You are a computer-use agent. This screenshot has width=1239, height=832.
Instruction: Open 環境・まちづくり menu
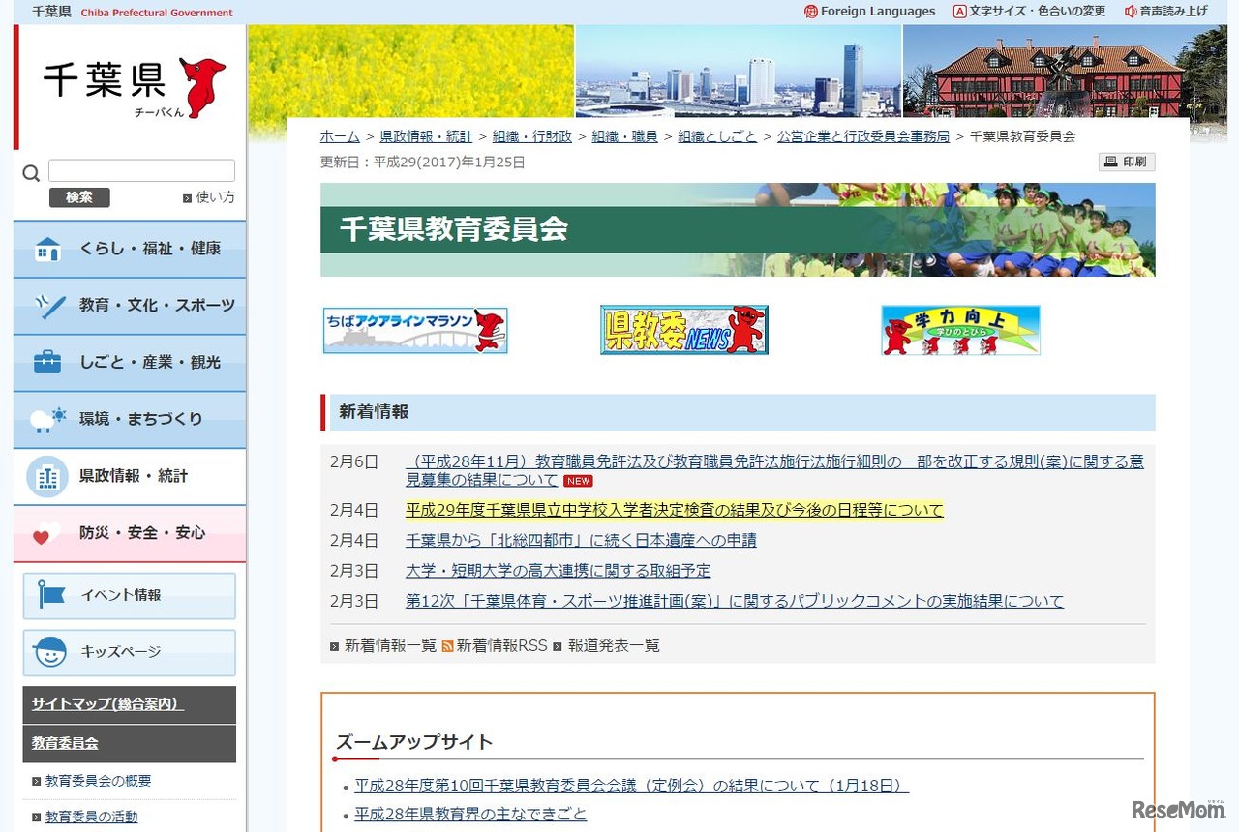tap(130, 419)
